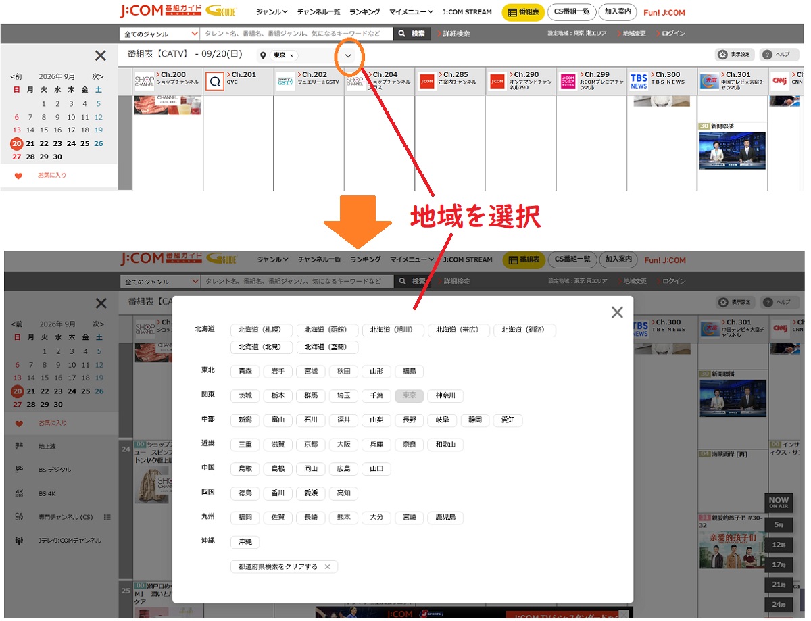Click the list icon beside 専門チャンネル (CS)
Viewport: 811px width, 621px height.
pos(107,517)
